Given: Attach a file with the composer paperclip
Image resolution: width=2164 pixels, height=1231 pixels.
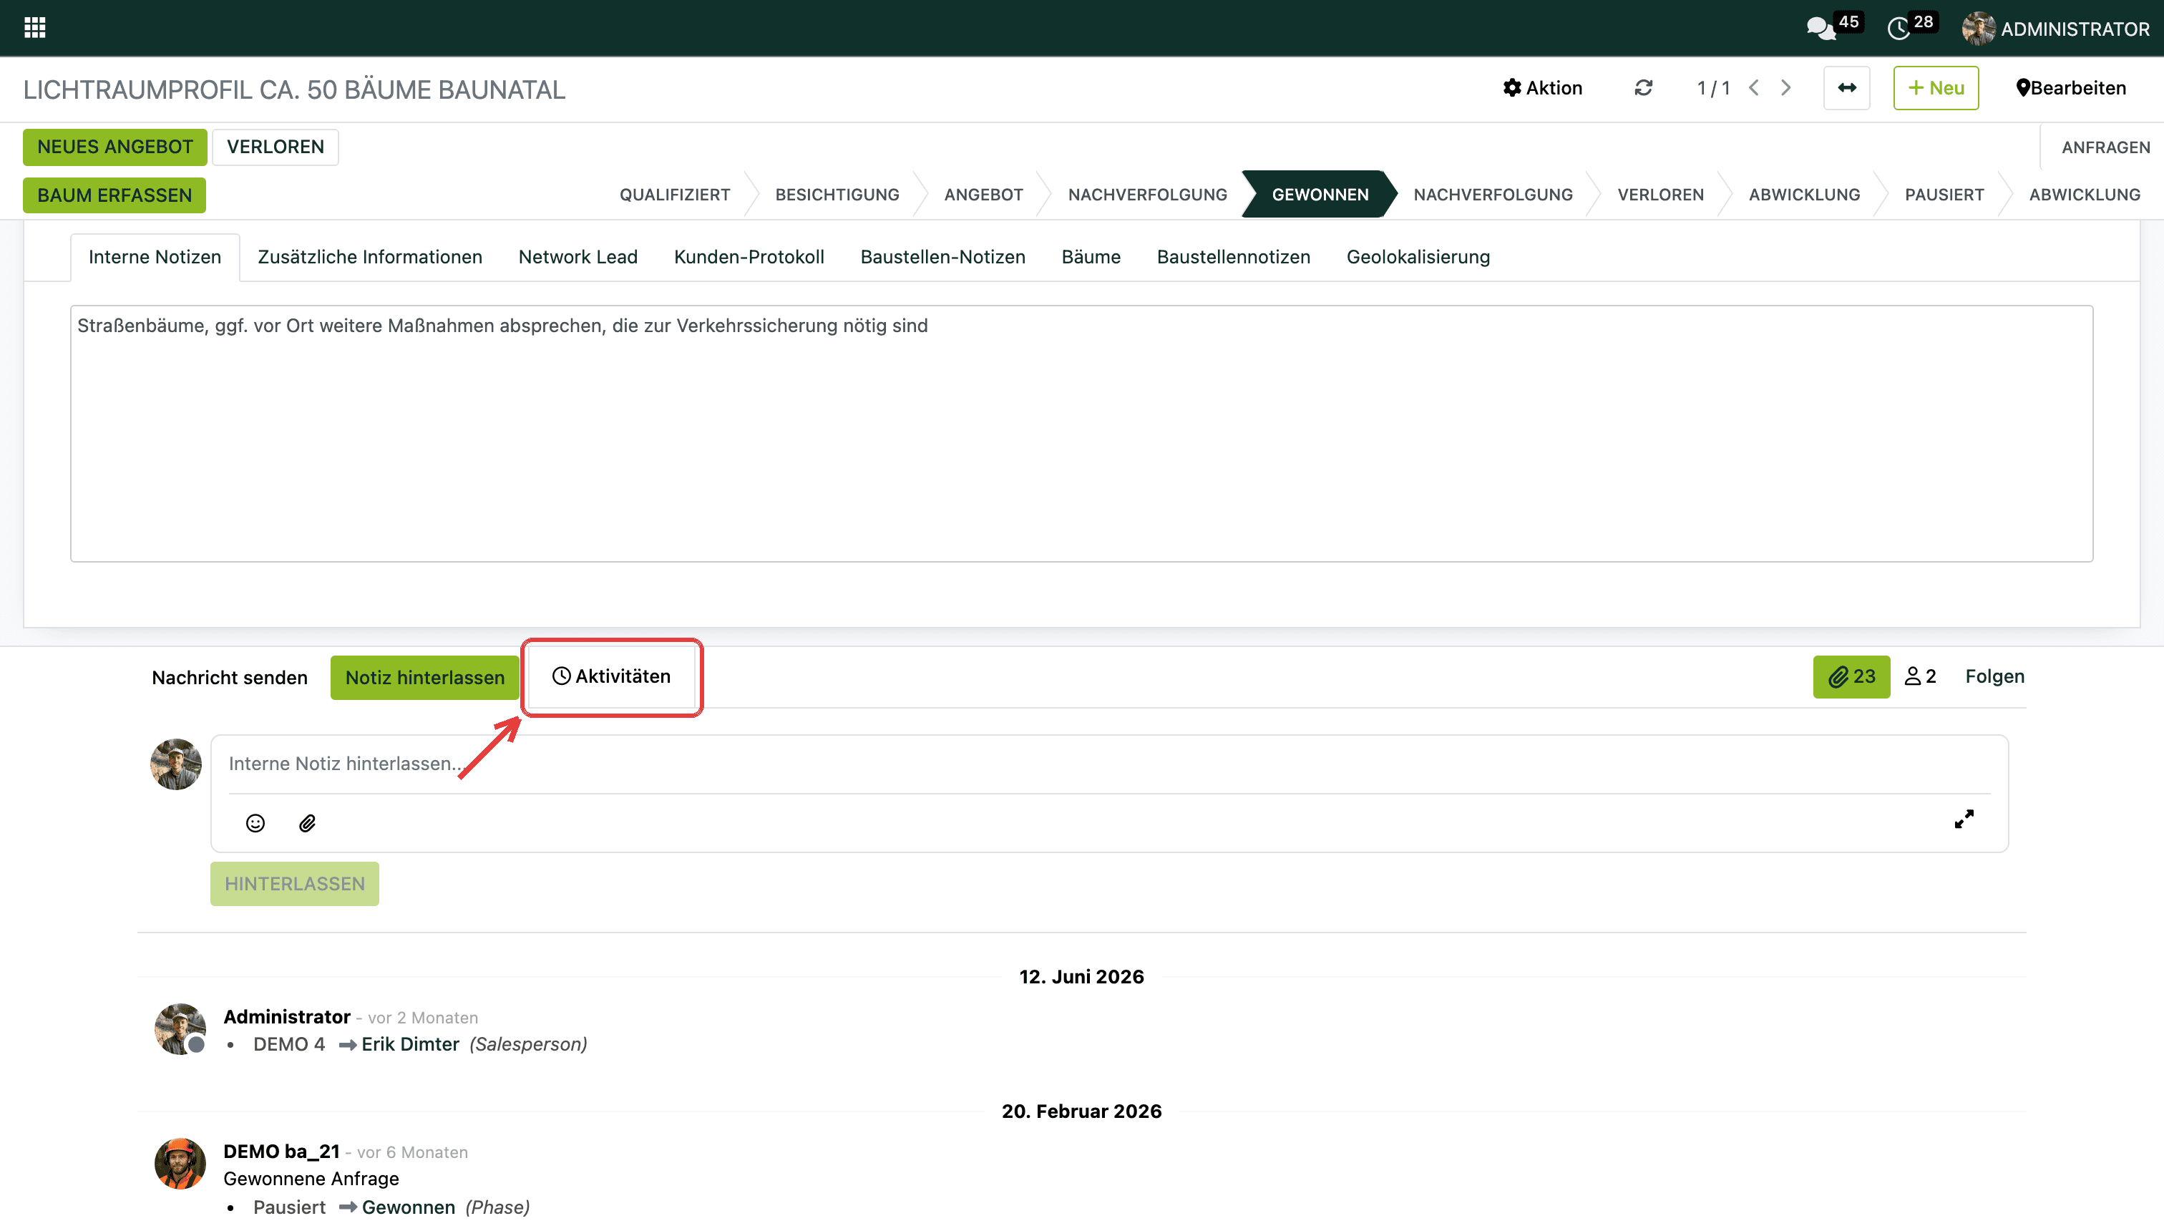Looking at the screenshot, I should pos(307,822).
